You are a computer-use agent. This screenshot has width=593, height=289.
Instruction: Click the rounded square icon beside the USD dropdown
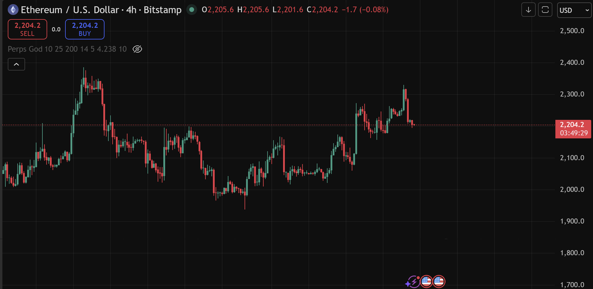coord(545,10)
